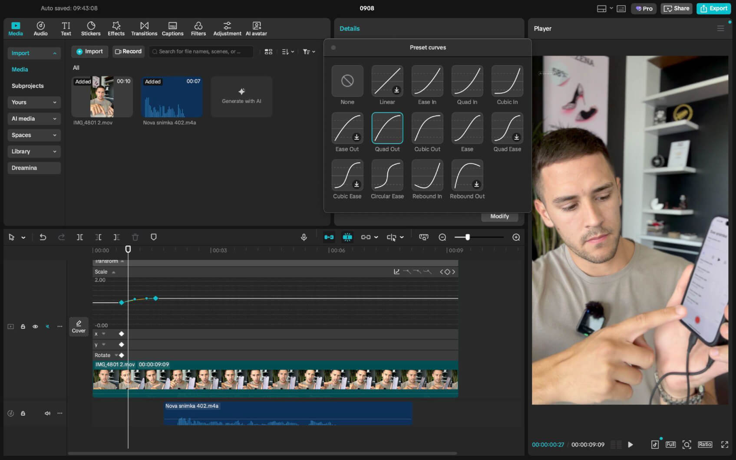The width and height of the screenshot is (736, 460).
Task: Click the microphone voiceover record icon
Action: pyautogui.click(x=304, y=237)
